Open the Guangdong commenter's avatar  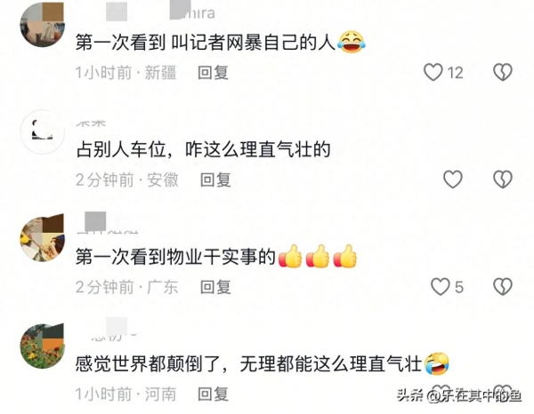tap(42, 239)
